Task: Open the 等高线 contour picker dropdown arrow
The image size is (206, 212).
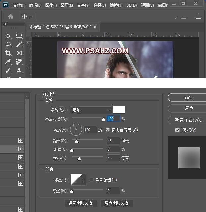Action: [84, 180]
